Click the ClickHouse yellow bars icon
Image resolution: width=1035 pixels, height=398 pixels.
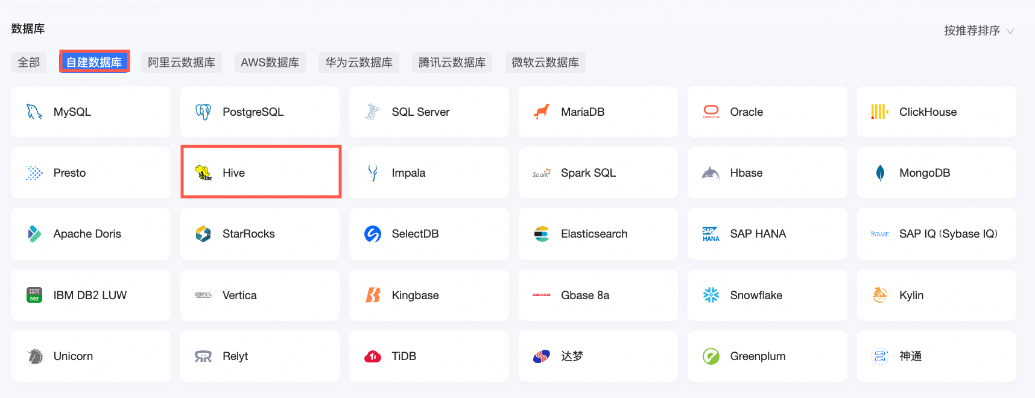click(880, 112)
